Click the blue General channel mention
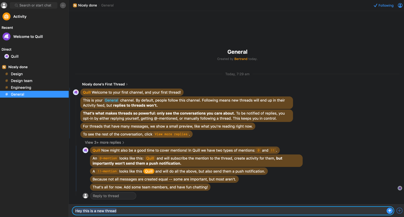This screenshot has width=404, height=217. tap(111, 100)
